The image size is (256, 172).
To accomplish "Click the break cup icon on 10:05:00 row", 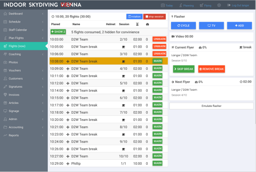I will [x=124, y=47].
